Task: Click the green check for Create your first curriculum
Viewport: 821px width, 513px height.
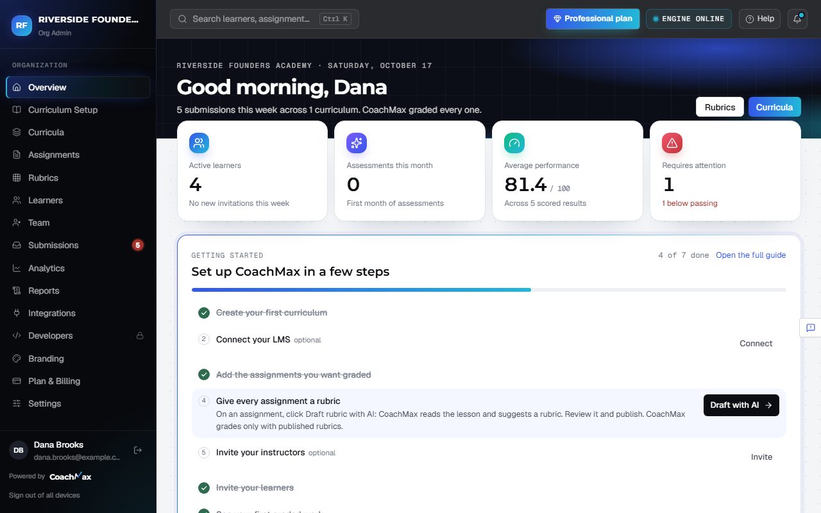Action: point(204,313)
